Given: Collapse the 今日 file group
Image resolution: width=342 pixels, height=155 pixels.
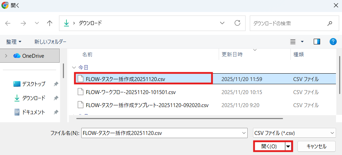Looking at the screenshot, I should [74, 67].
